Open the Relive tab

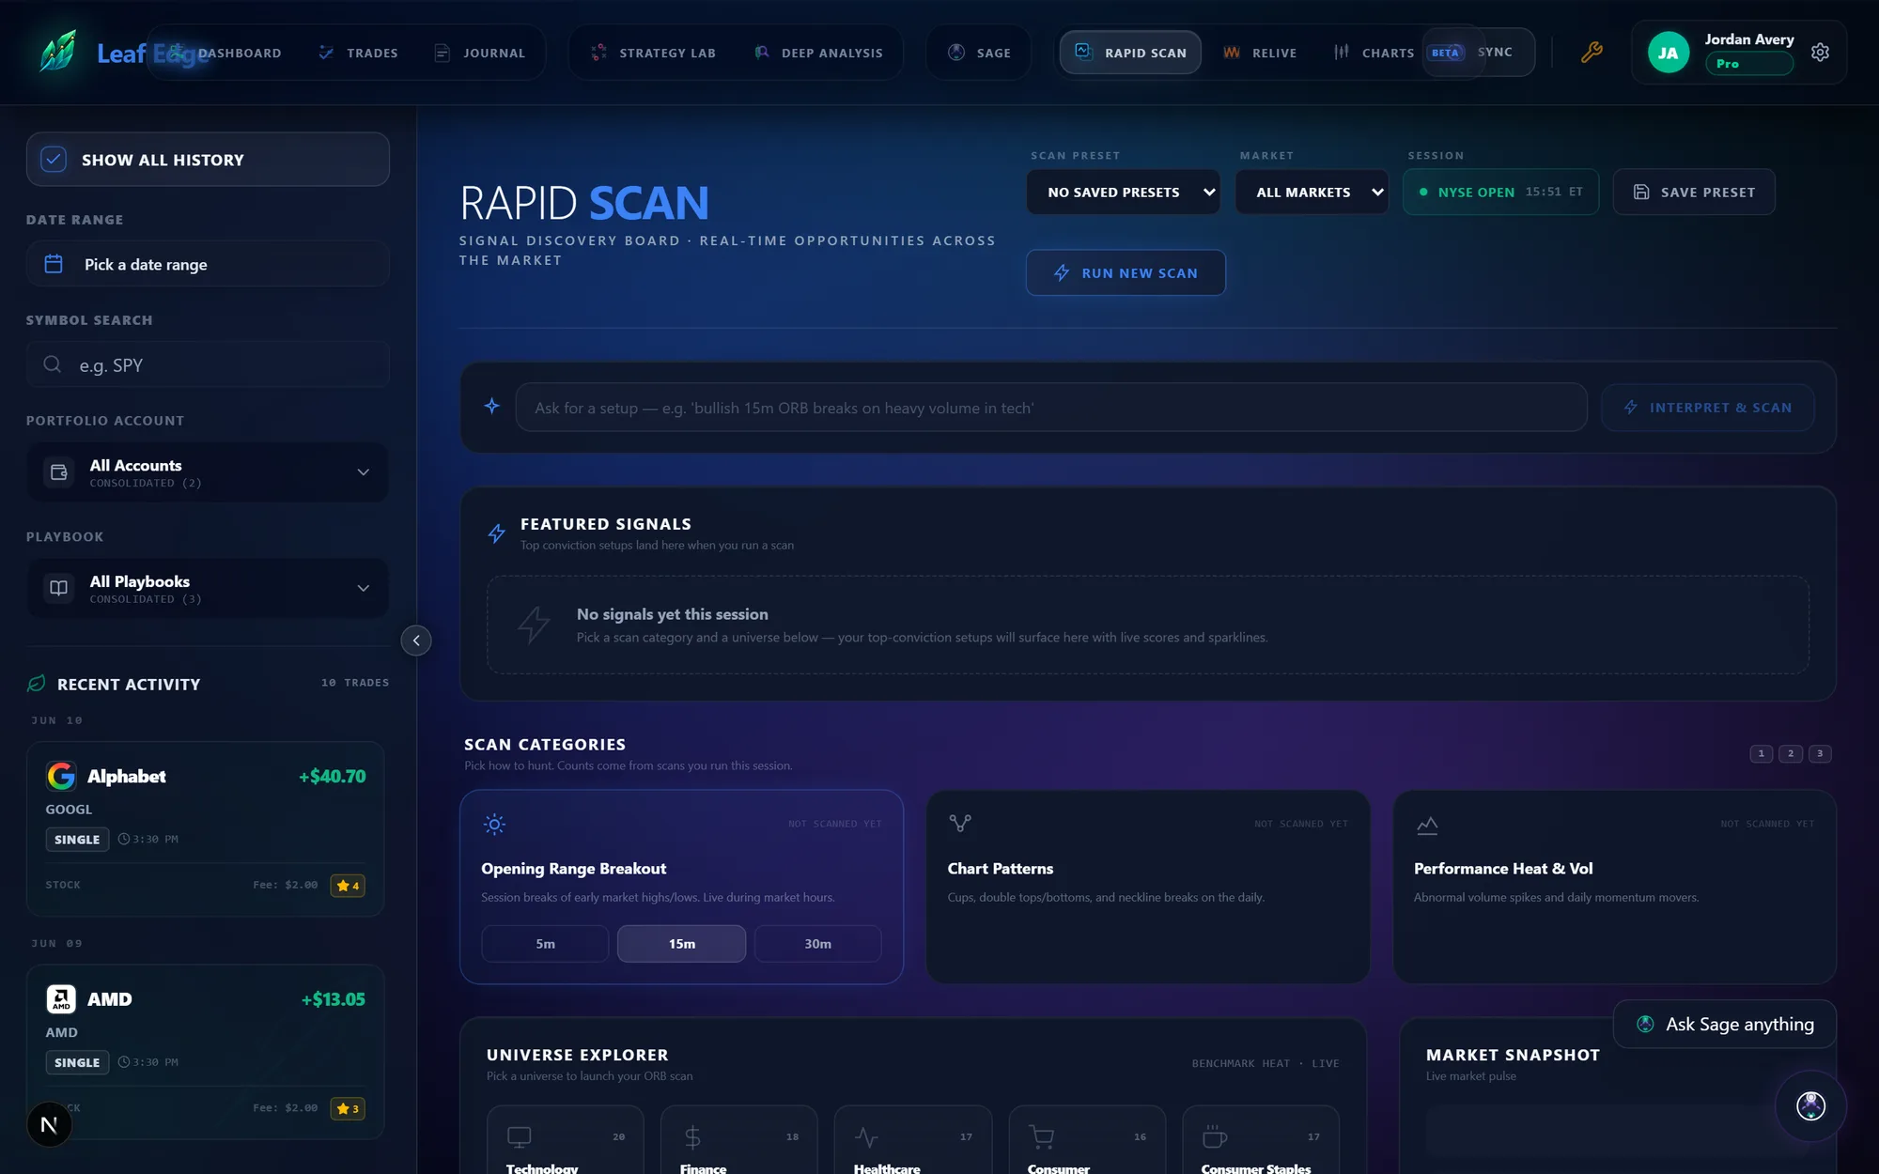1260,53
